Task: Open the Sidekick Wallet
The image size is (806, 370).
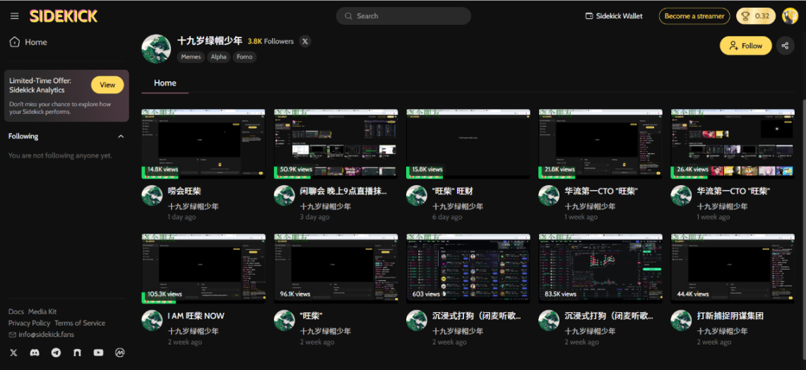Action: (x=613, y=16)
